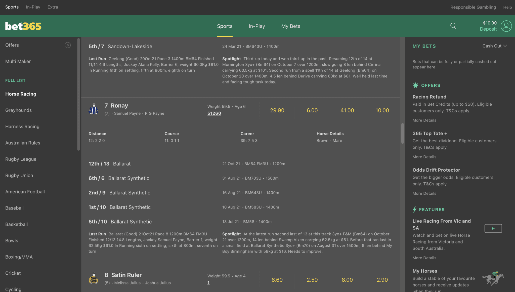Select Harness Racing in the sidebar
This screenshot has height=292, width=515.
pos(22,127)
